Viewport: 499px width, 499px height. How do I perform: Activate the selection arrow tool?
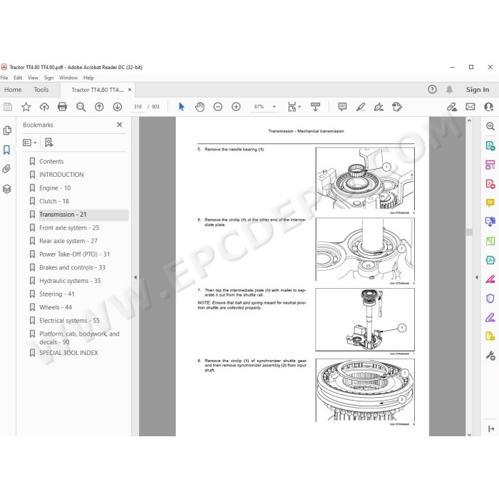[181, 107]
